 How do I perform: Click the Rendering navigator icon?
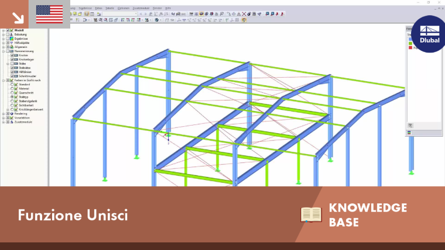pyautogui.click(x=12, y=113)
